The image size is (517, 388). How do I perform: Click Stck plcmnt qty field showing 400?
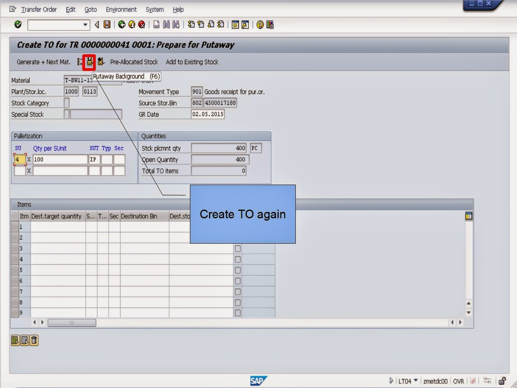point(218,148)
